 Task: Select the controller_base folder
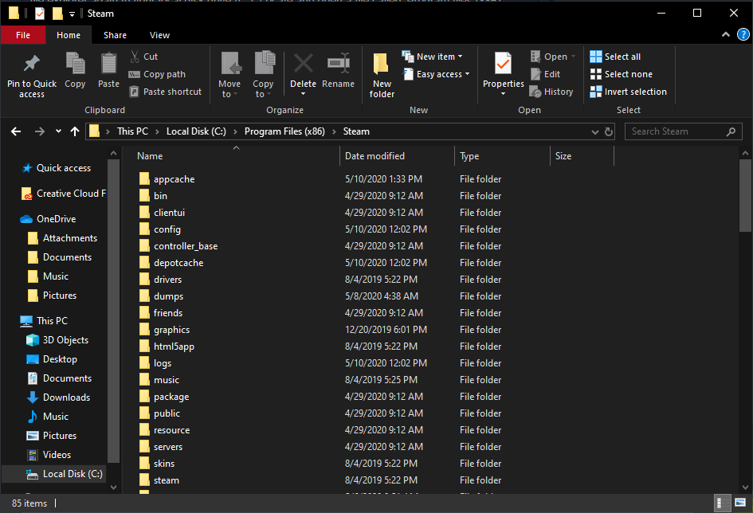pos(186,245)
